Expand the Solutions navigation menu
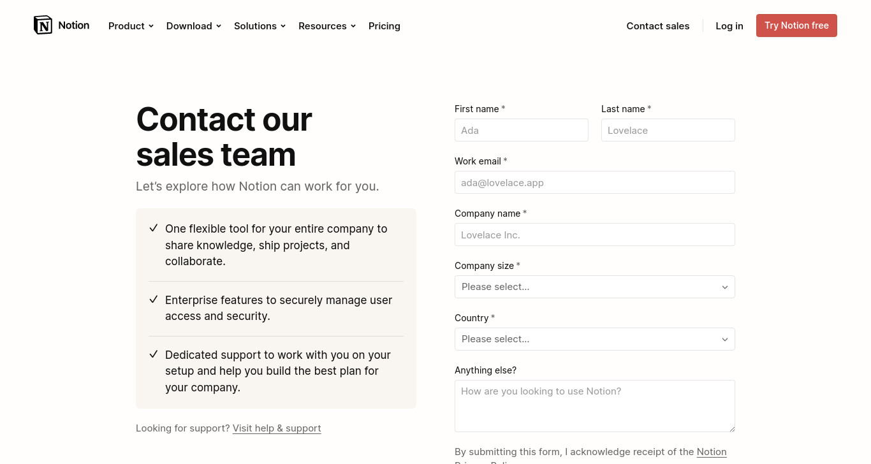This screenshot has width=871, height=464. pyautogui.click(x=260, y=26)
